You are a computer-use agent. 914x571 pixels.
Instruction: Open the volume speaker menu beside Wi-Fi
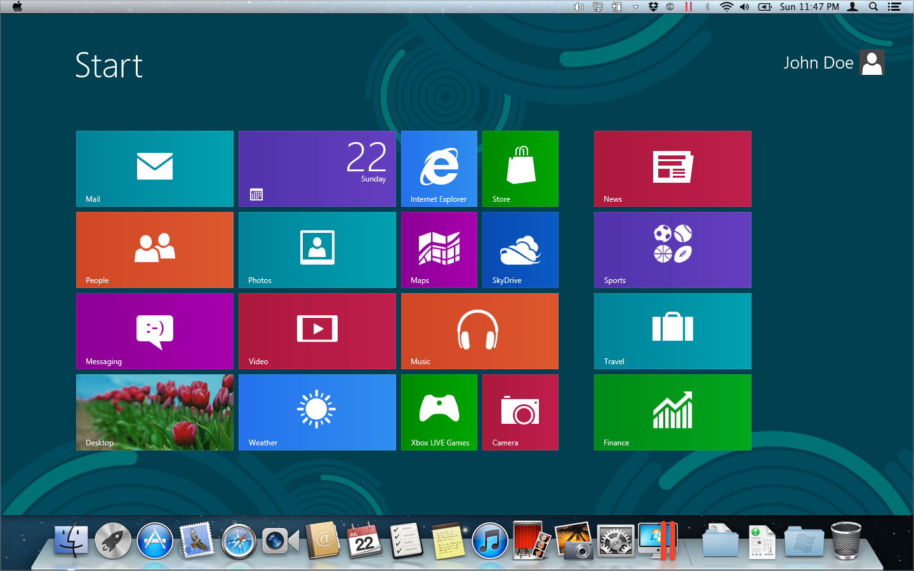pos(745,7)
